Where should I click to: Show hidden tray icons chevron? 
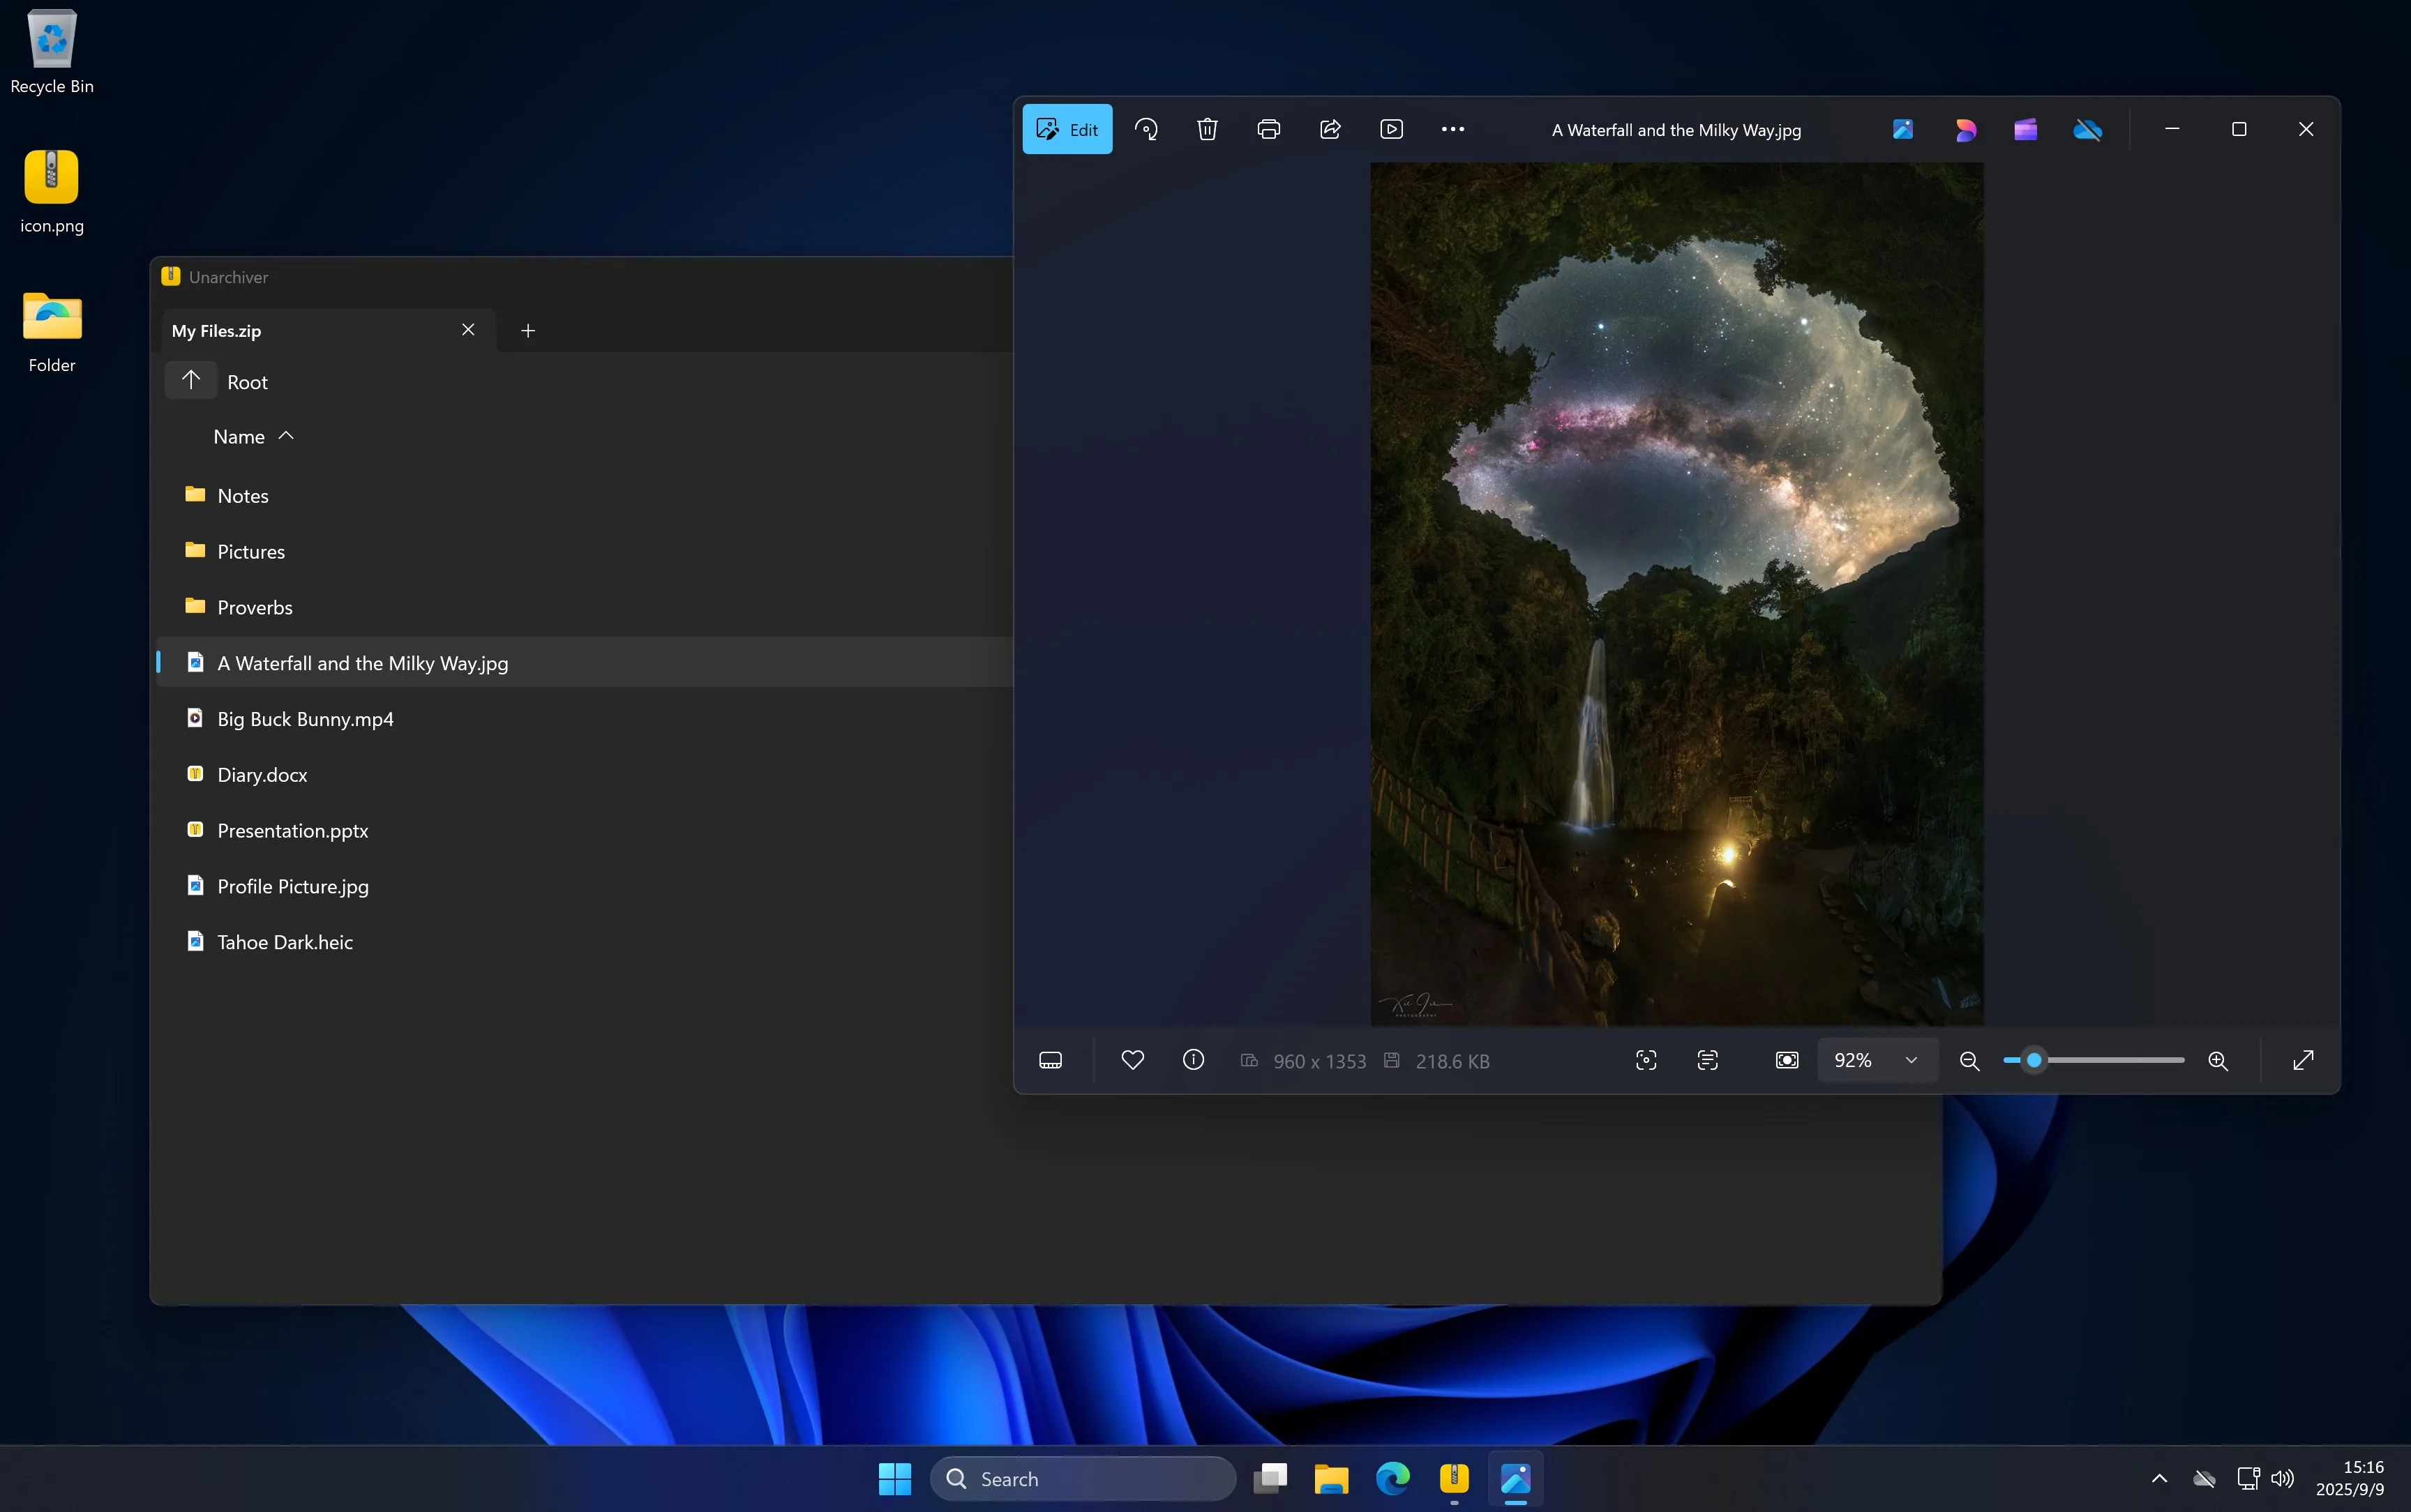2159,1478
